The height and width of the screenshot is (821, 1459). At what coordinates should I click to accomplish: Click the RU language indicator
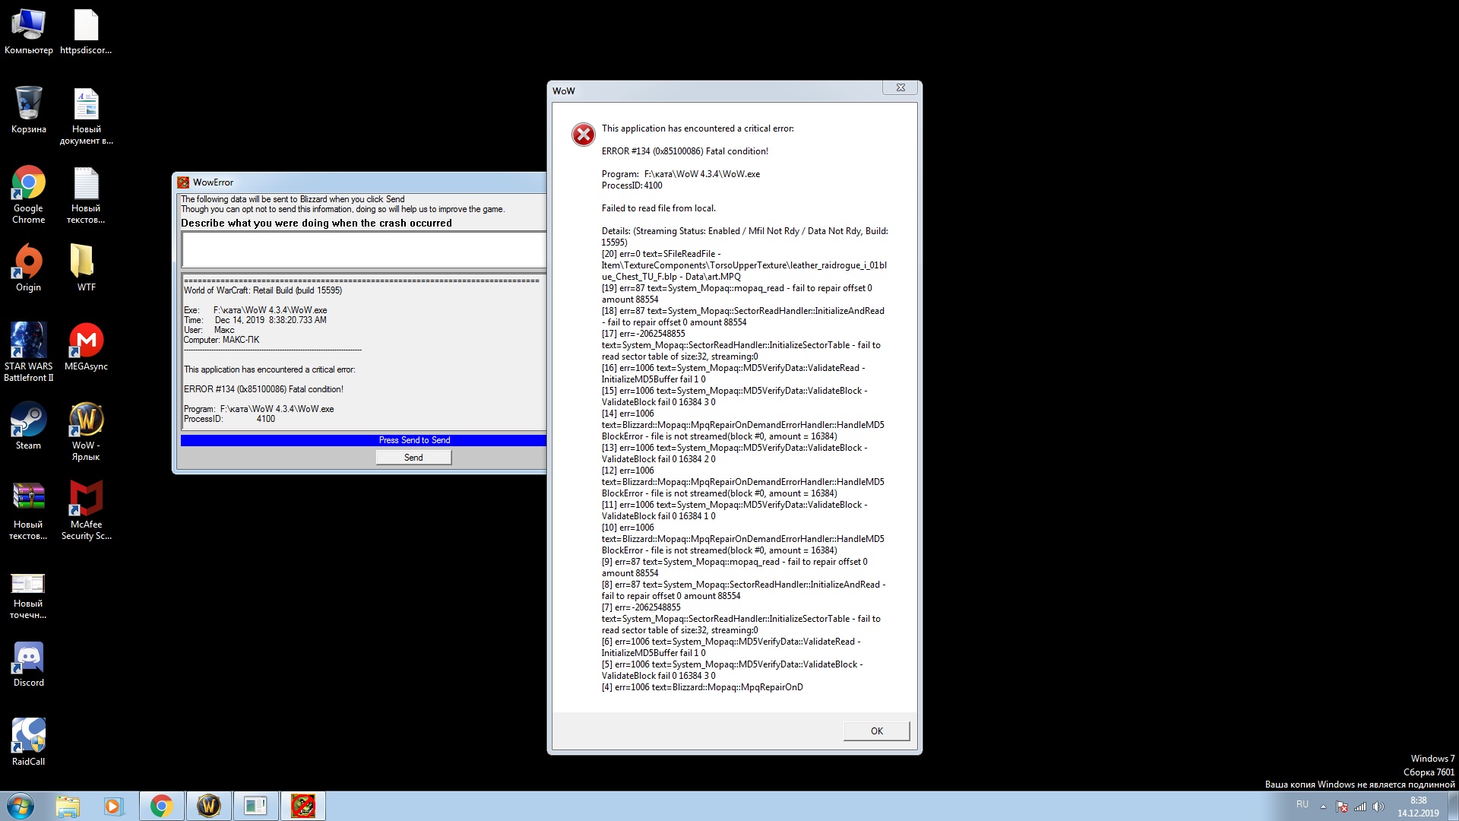coord(1302,804)
